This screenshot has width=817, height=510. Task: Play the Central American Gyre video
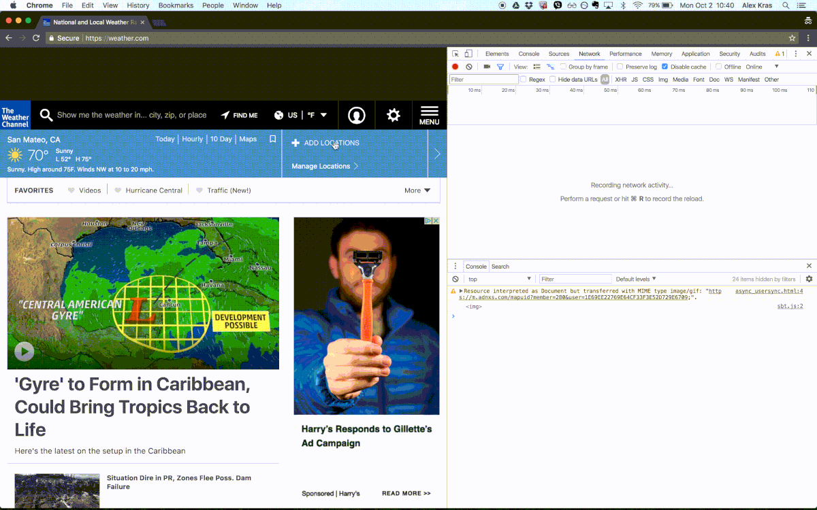pyautogui.click(x=25, y=351)
